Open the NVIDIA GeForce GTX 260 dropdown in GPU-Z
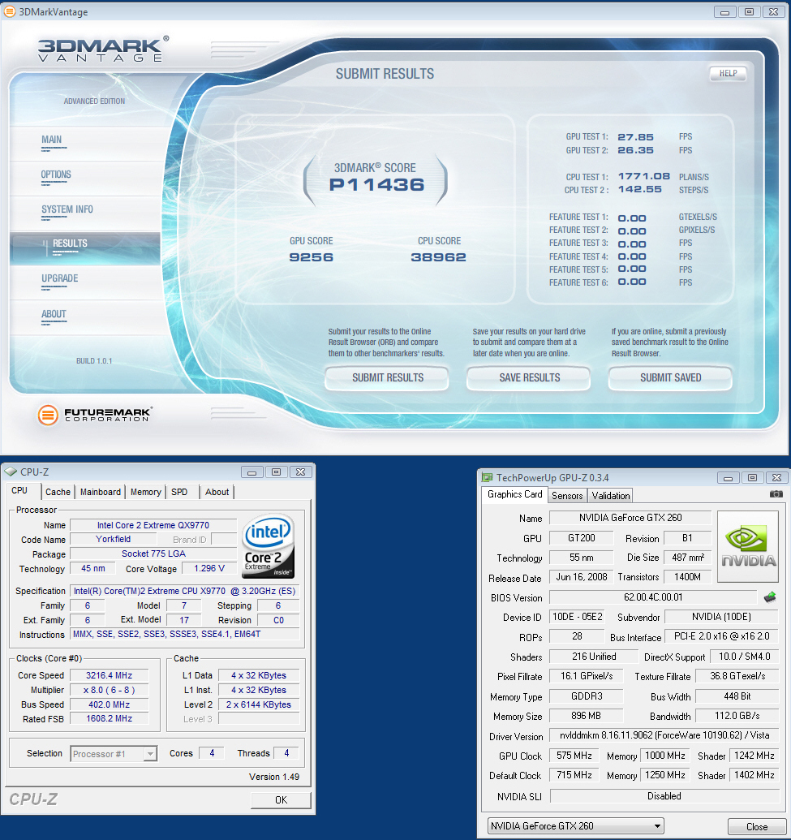Viewport: 791px width, 840px height. pos(575,825)
